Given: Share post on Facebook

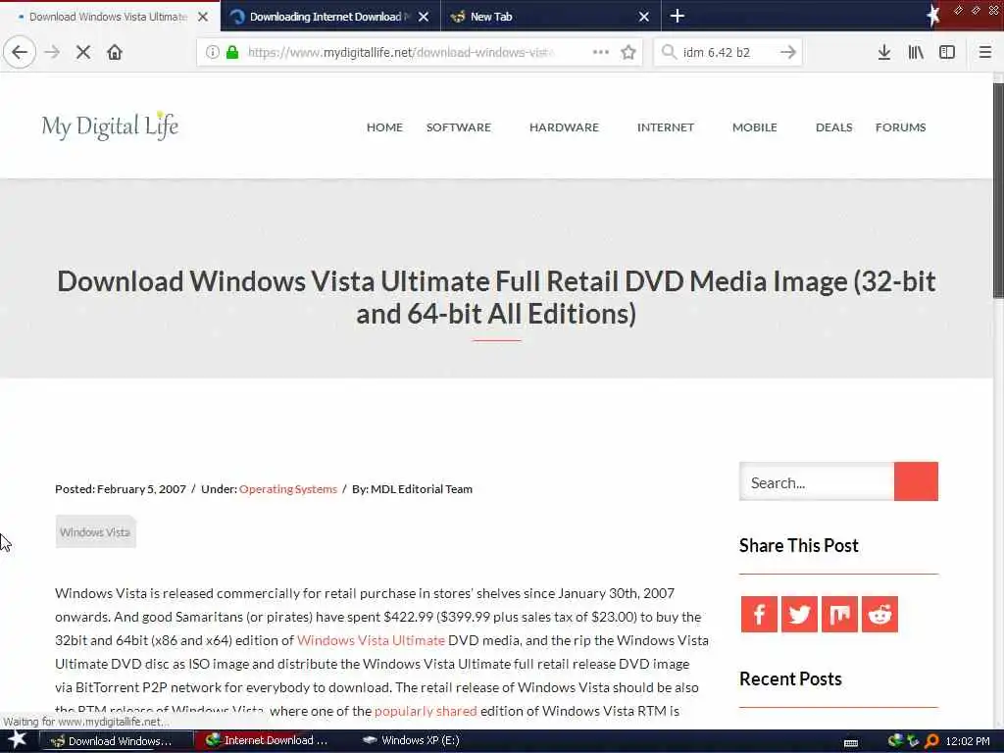Looking at the screenshot, I should point(759,614).
